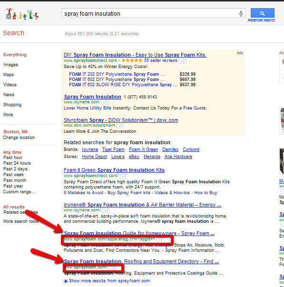The image size is (284, 287).
Task: Open Roofing and Equipment Directory result
Action: (141, 261)
